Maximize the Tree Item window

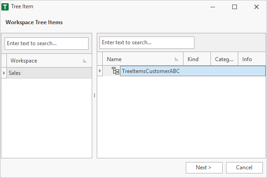pyautogui.click(x=235, y=7)
